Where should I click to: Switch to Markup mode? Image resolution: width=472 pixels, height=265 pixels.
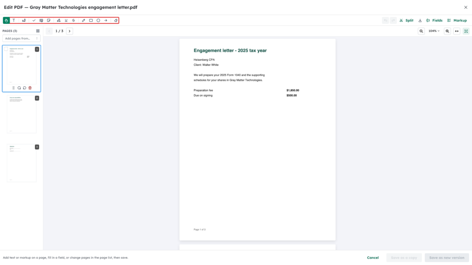tap(457, 20)
